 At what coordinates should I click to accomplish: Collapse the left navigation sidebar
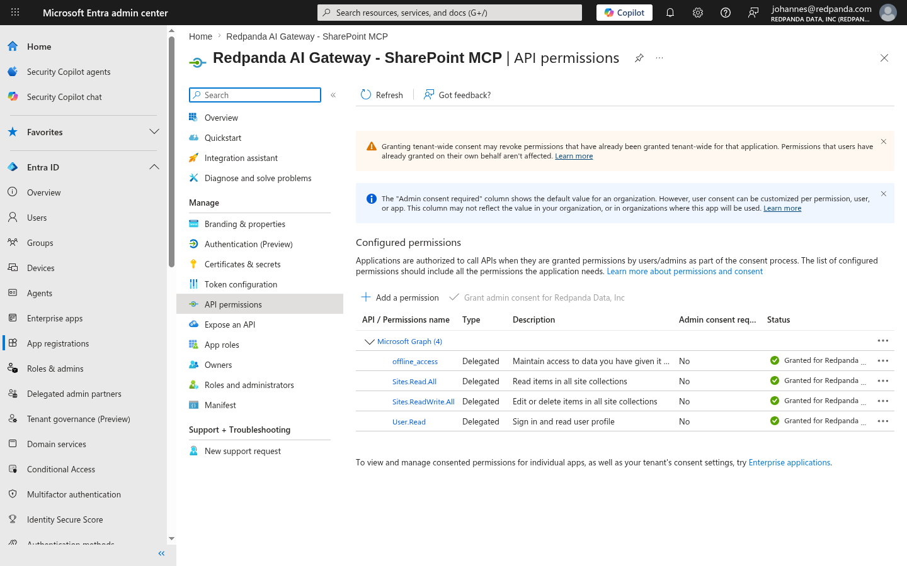tap(161, 553)
